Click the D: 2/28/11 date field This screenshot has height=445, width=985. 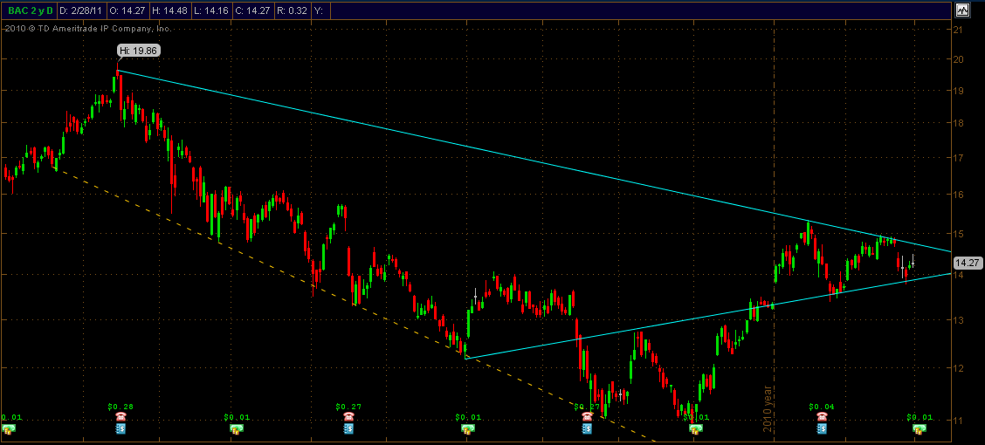[x=80, y=10]
